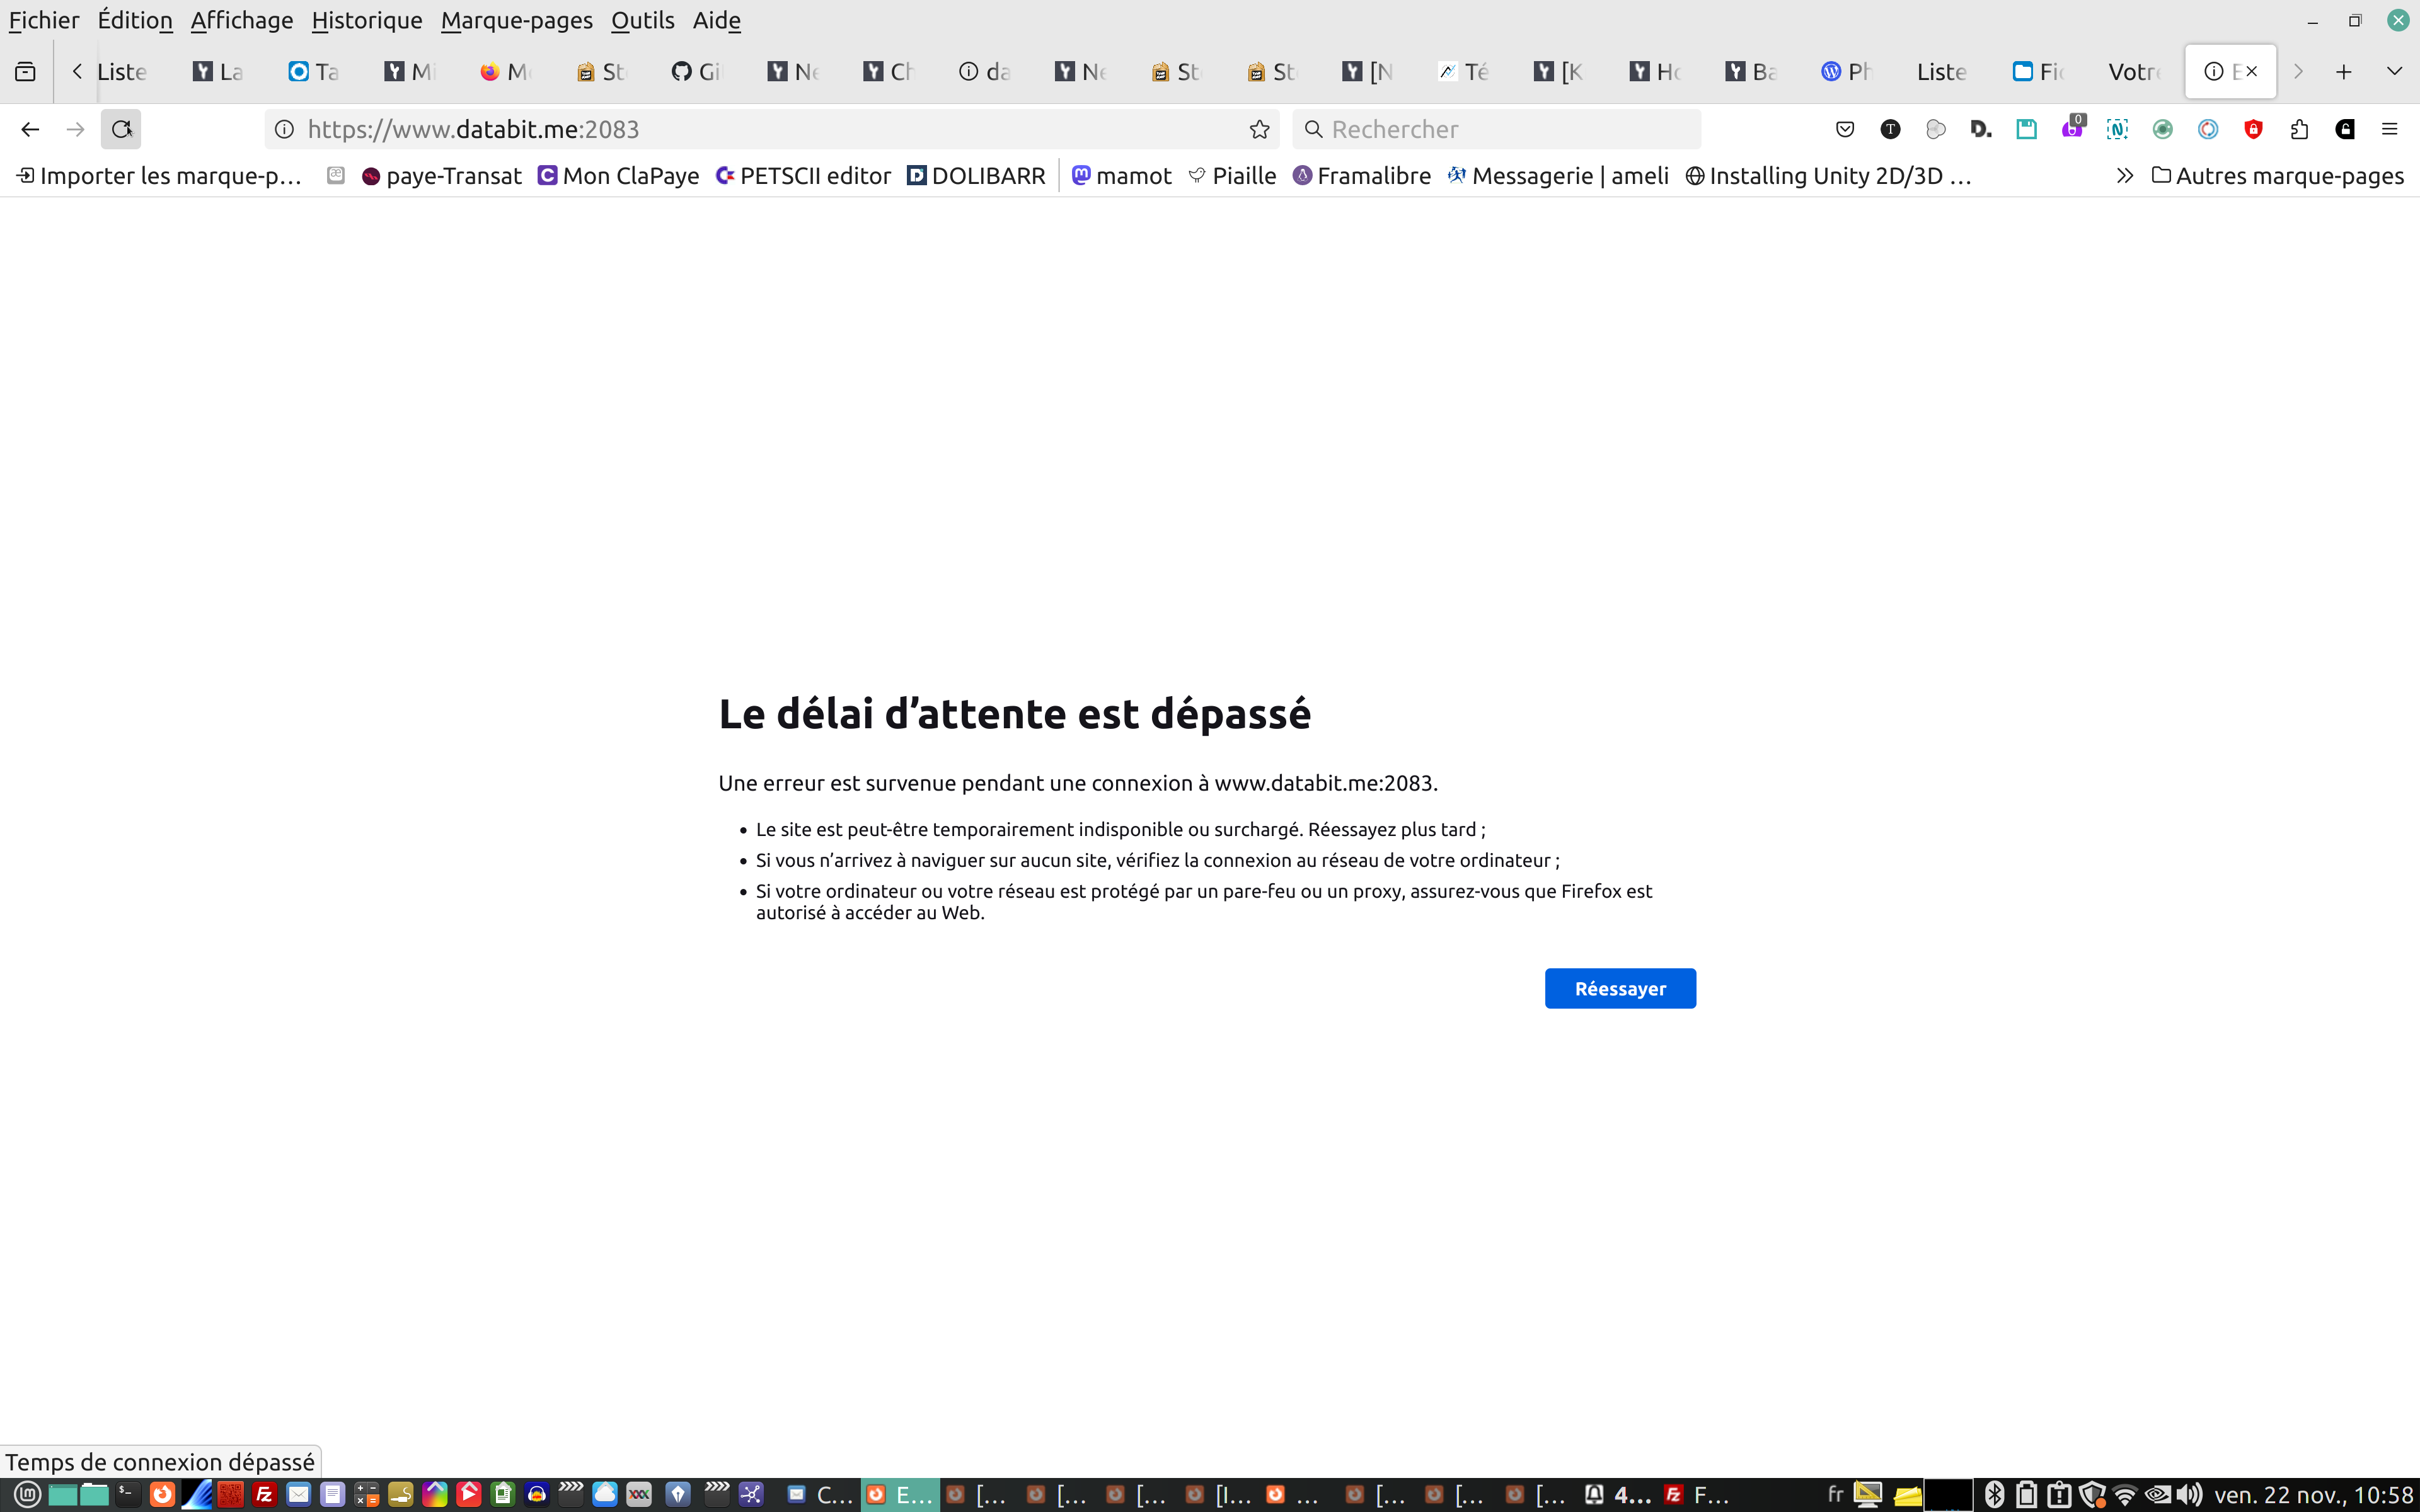
Task: Open a new tab with plus button
Action: point(2343,71)
